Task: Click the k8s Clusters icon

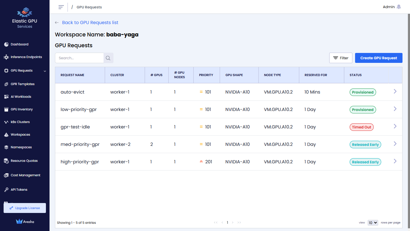Action: coord(6,122)
